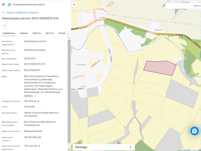Screen dimensions: 201x151
Task: Collapse the side panel with double-chevron button
Action: (74, 5)
